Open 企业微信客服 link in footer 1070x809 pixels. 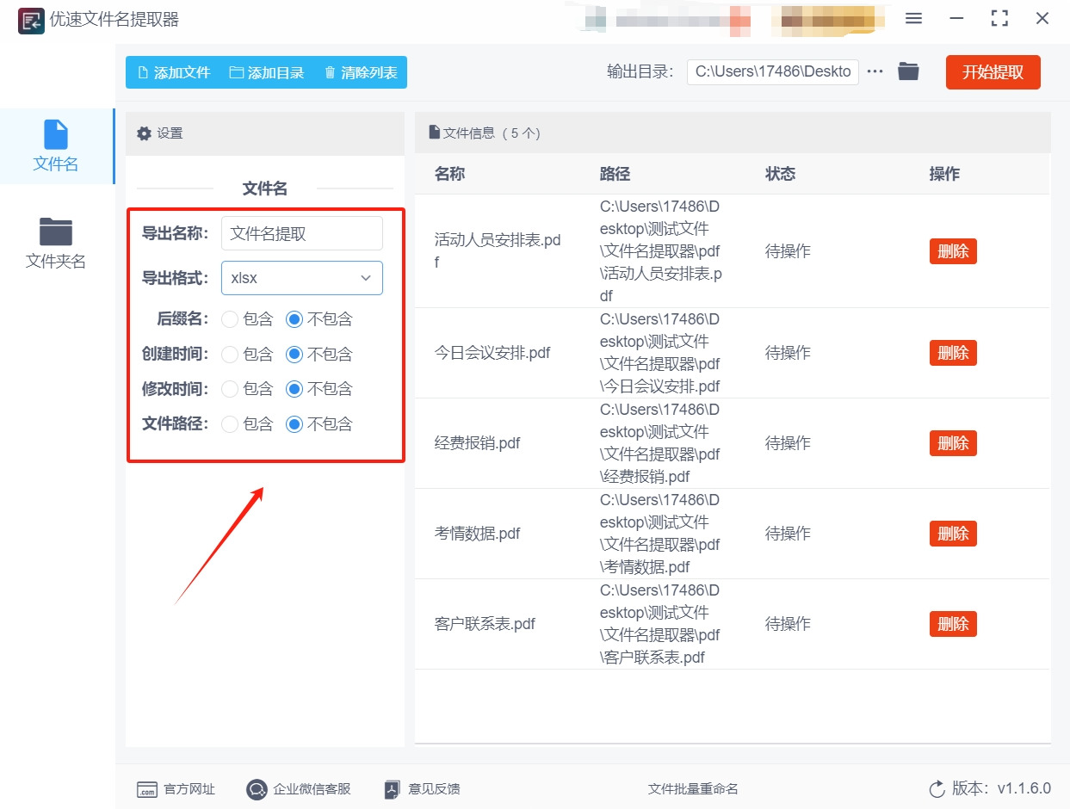coord(299,789)
